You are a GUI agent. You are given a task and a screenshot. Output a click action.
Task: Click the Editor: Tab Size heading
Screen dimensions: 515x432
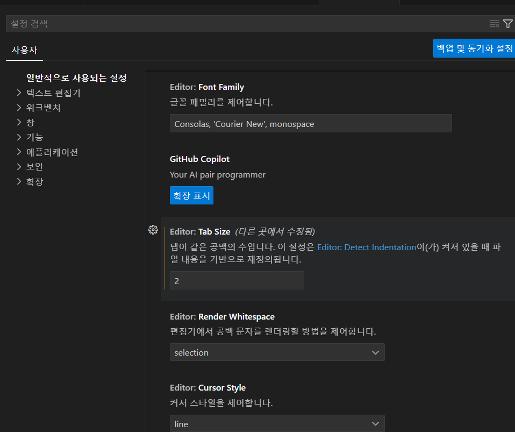pos(200,232)
